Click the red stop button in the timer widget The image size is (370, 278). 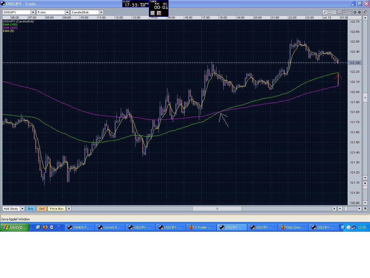[159, 13]
